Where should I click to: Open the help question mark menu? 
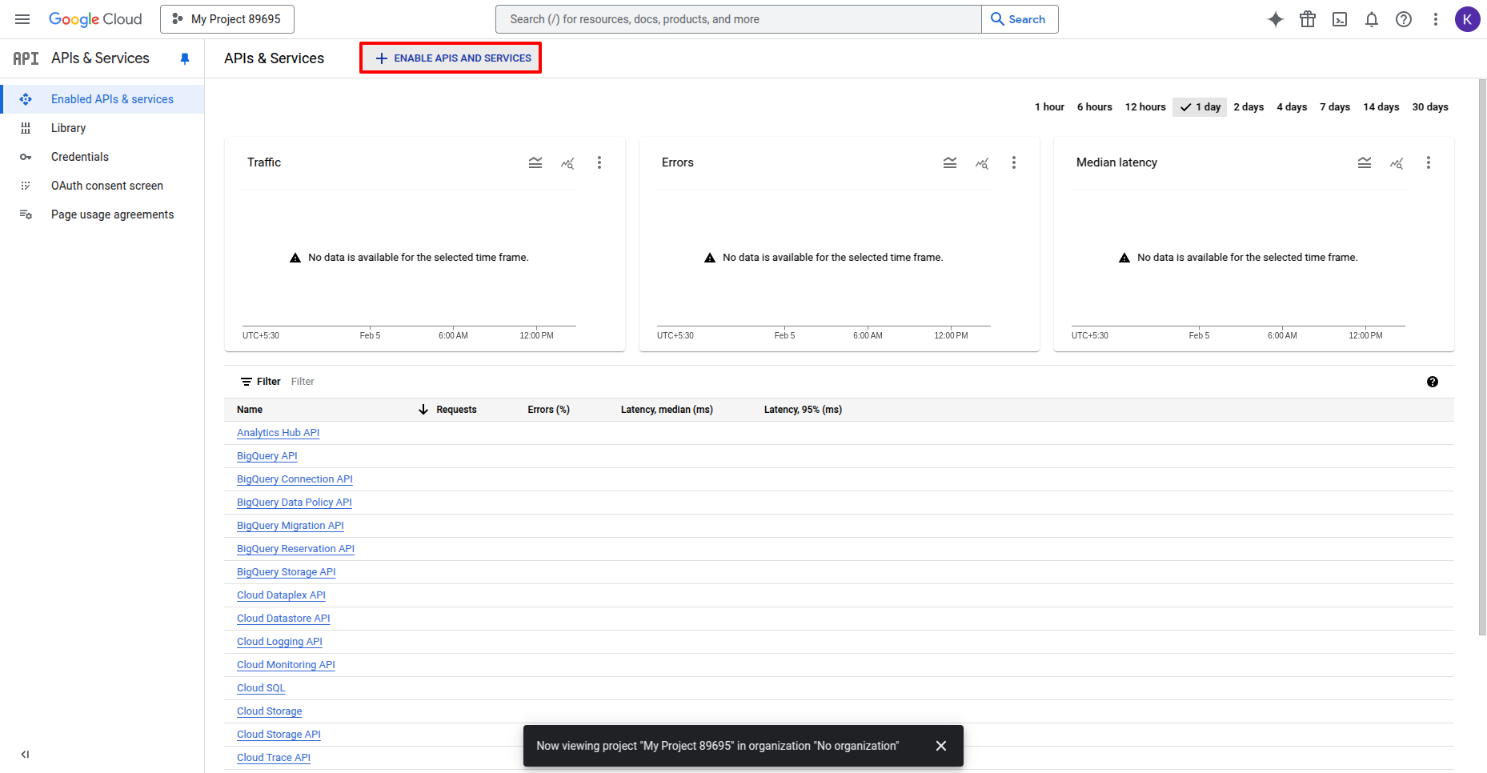(1404, 19)
